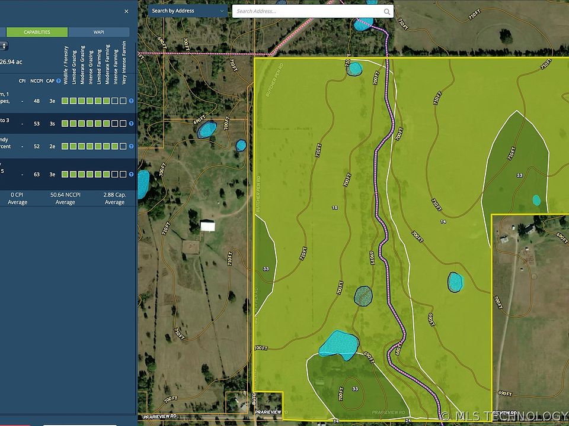Image resolution: width=569 pixels, height=426 pixels.
Task: Open help icon for the NCCPI 53 row
Action: point(131,124)
